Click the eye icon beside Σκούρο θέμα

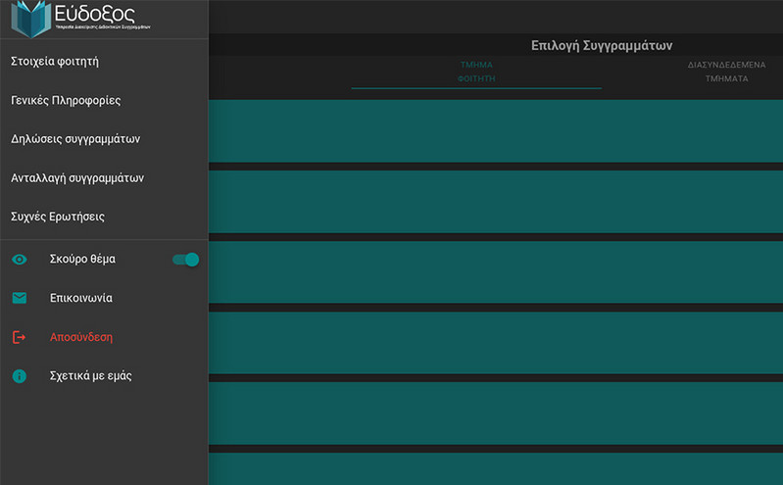tap(20, 260)
